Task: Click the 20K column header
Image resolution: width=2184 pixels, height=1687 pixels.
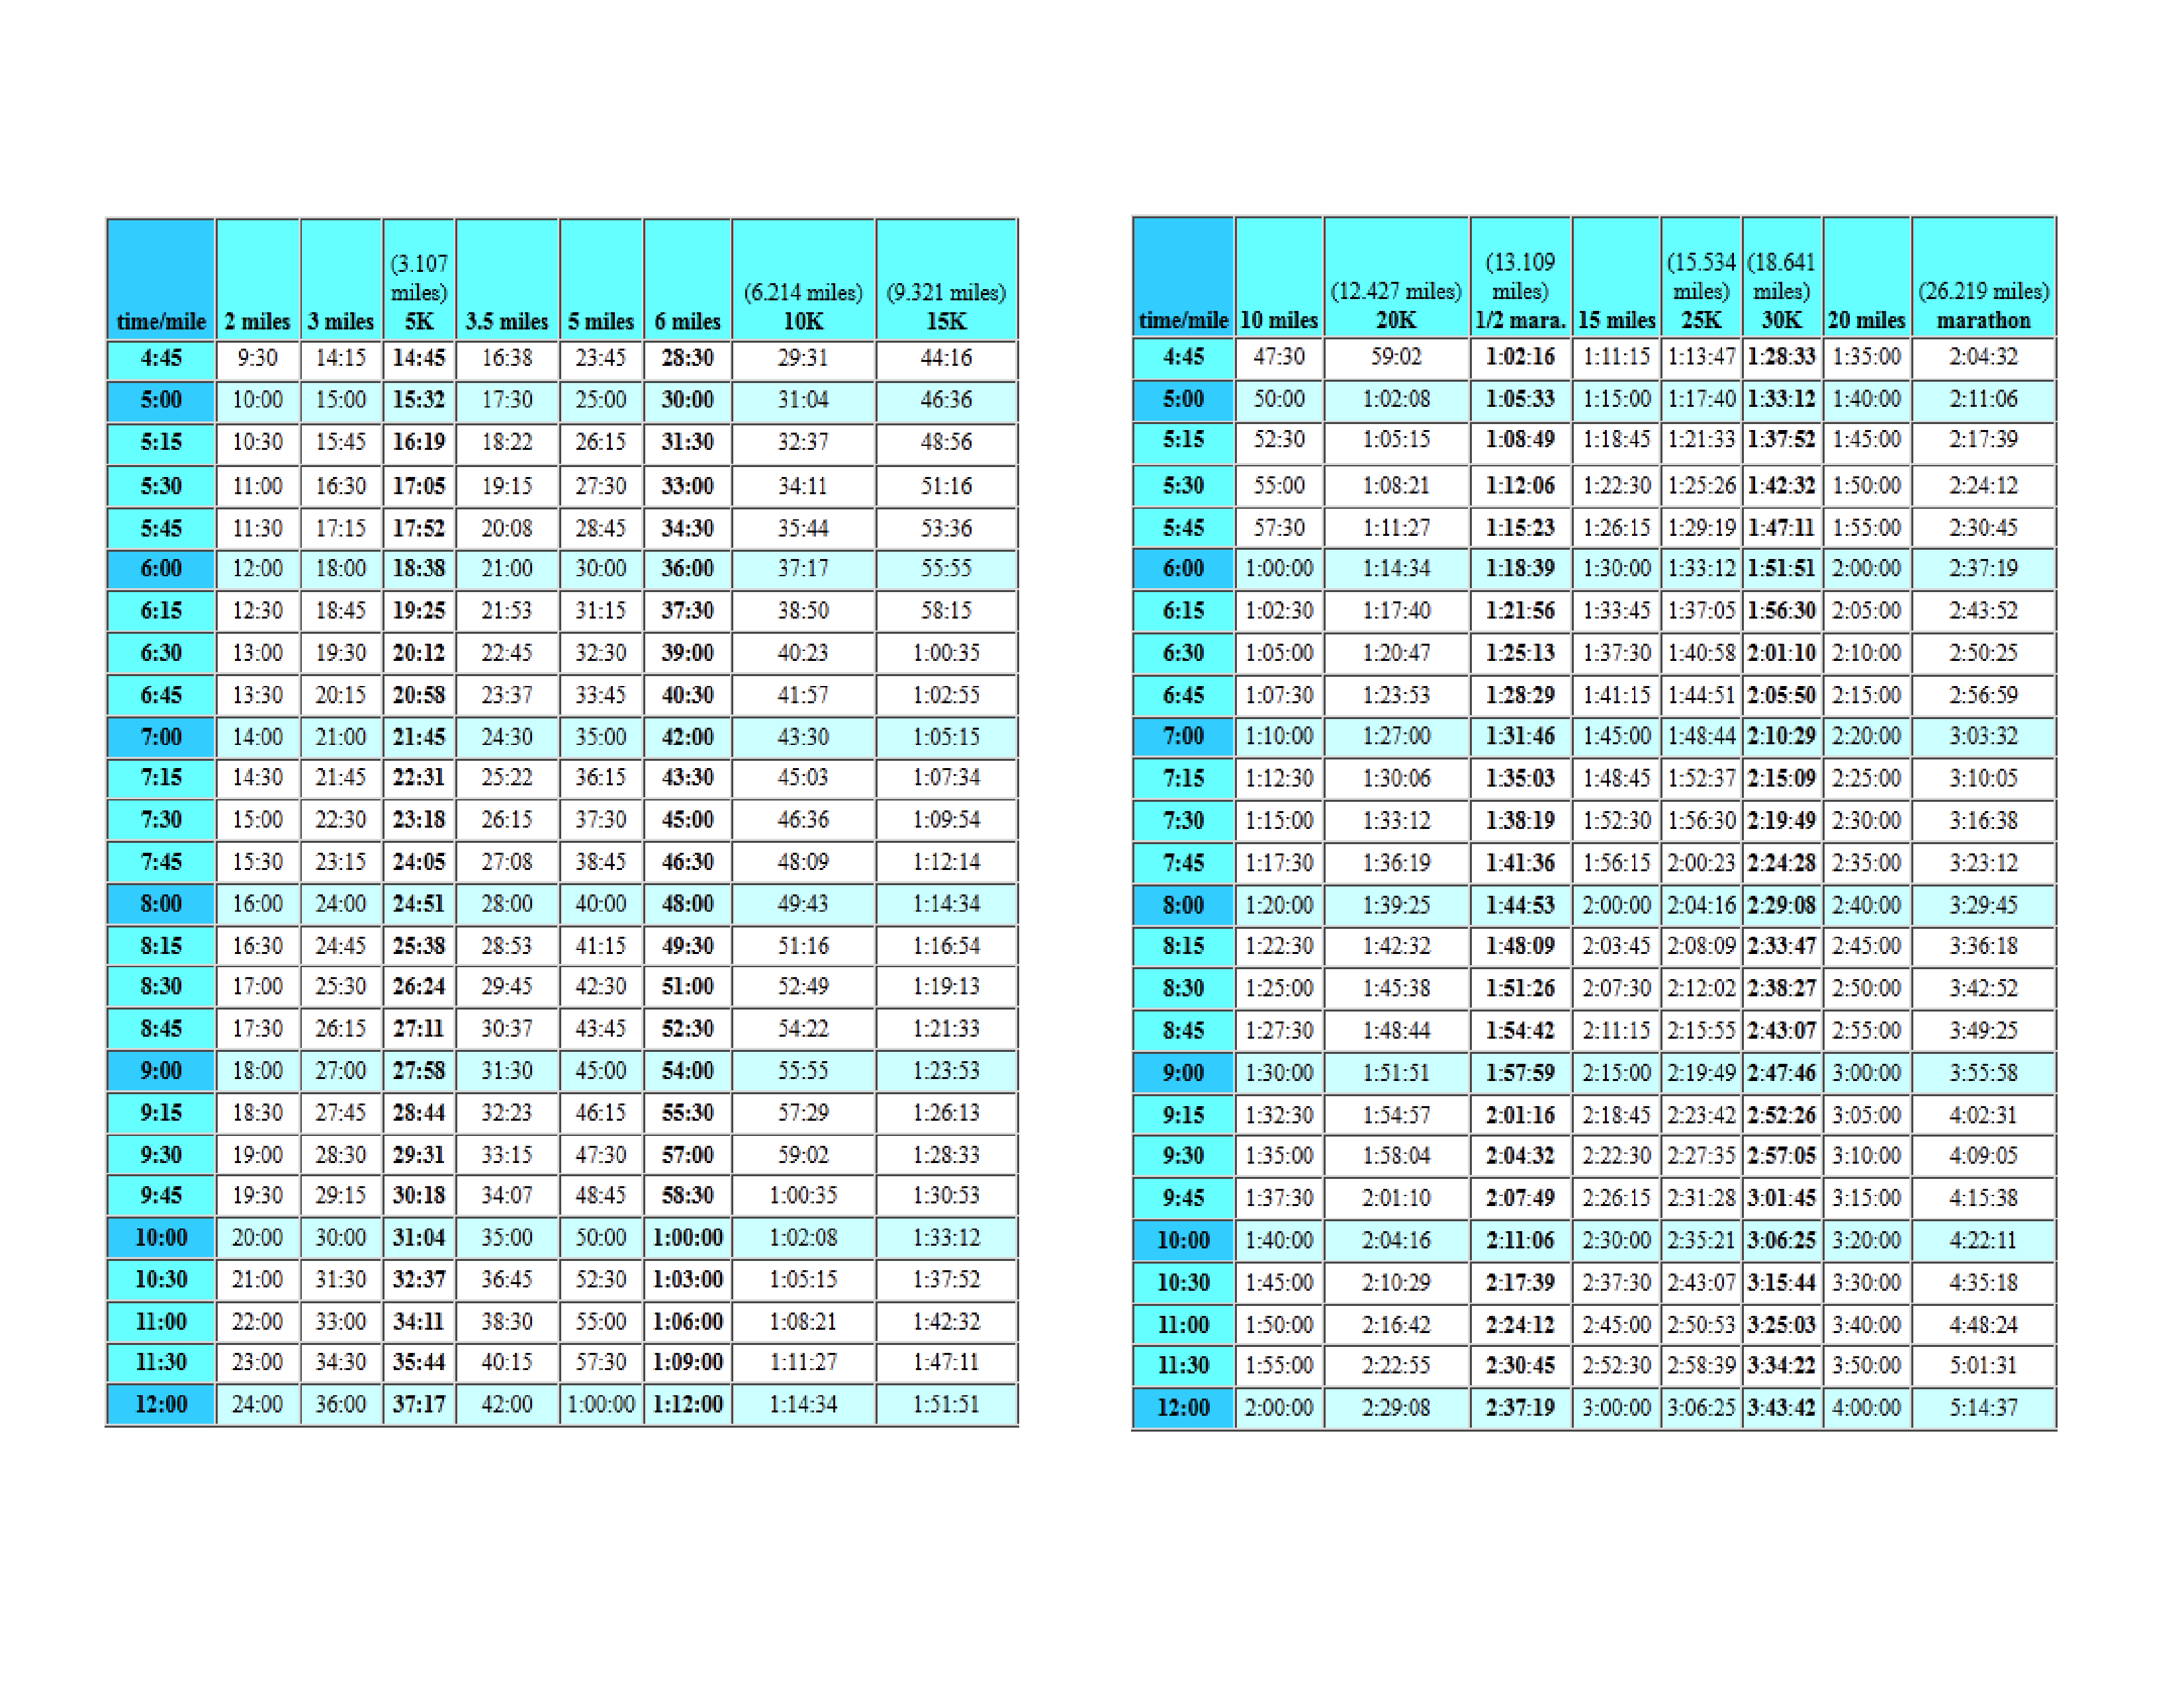Action: click(x=1396, y=320)
